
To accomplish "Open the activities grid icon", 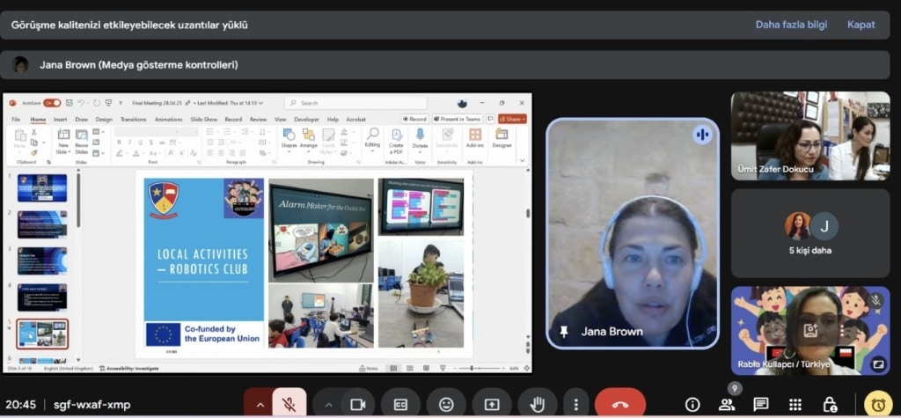I will (x=795, y=404).
